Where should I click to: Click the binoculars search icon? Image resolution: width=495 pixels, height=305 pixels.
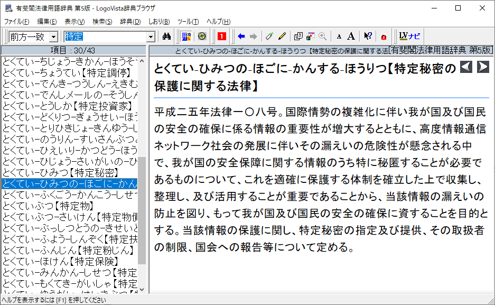(166, 36)
